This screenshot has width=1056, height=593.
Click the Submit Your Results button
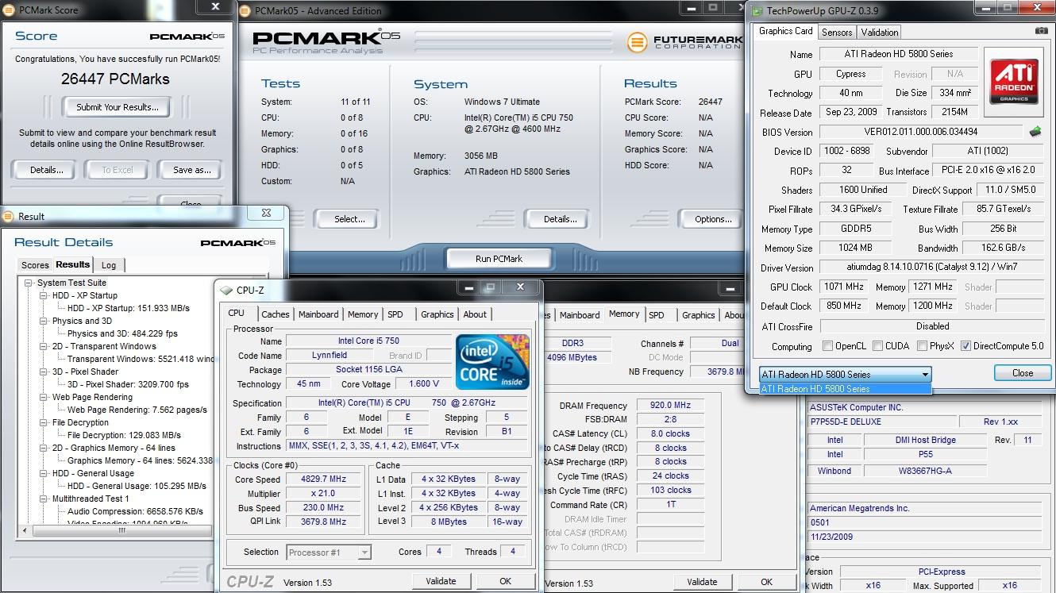(118, 107)
